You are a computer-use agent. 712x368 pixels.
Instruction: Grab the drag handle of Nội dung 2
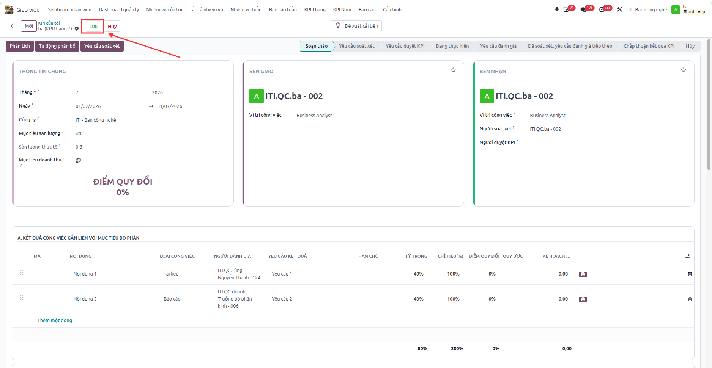pyautogui.click(x=22, y=298)
